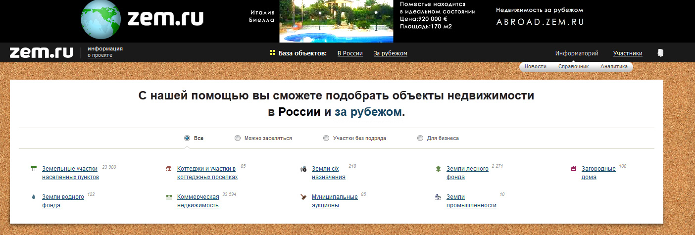
Task: Click the Коттеджи и участки category icon
Action: [169, 169]
